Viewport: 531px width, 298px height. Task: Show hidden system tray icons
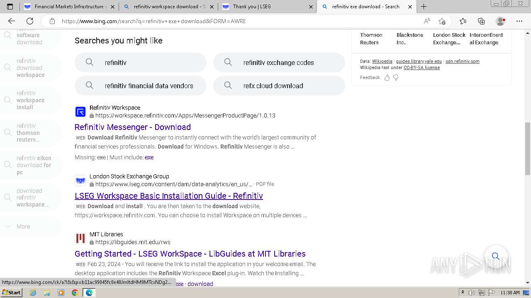(x=463, y=293)
